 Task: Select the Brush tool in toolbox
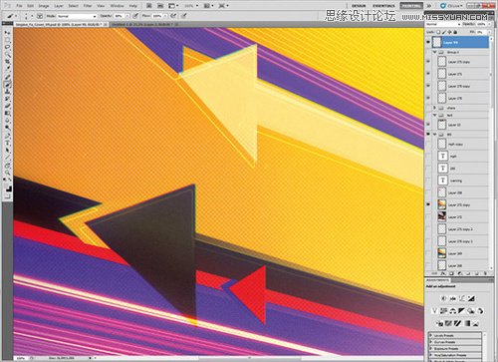[8, 85]
